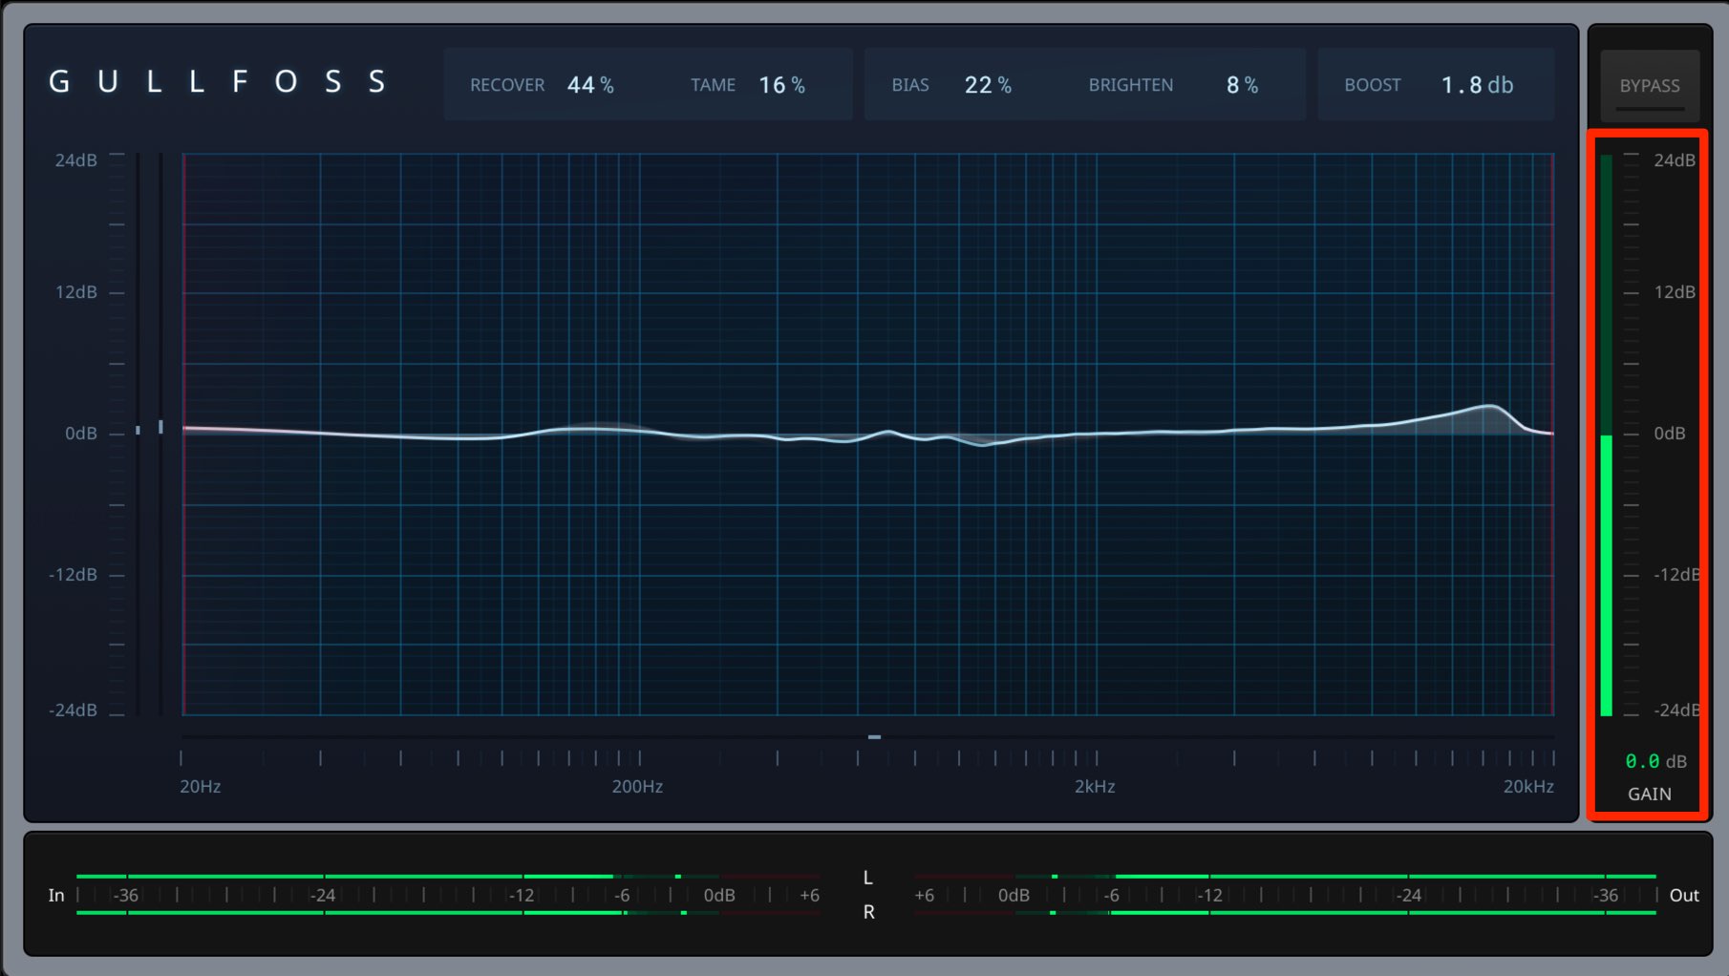This screenshot has height=976, width=1729.
Task: Toggle the BYPASS button
Action: coord(1650,85)
